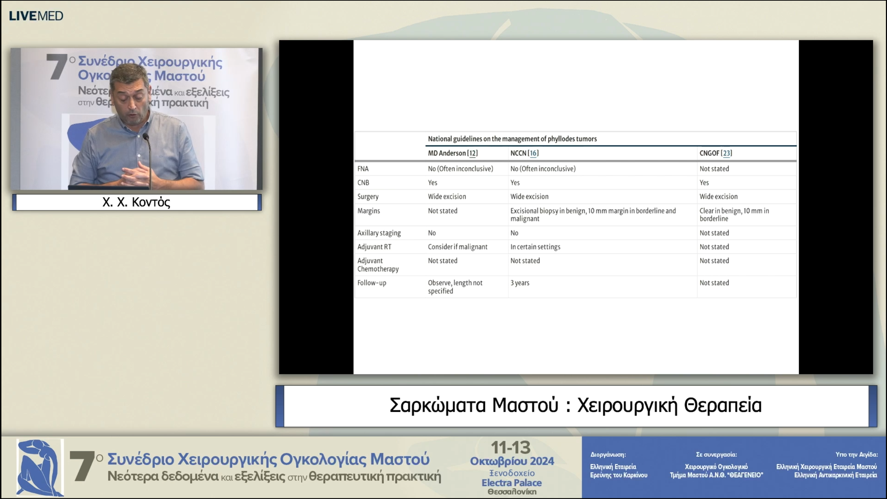Open the CNGOF citation [23] link
The height and width of the screenshot is (499, 887).
[727, 154]
